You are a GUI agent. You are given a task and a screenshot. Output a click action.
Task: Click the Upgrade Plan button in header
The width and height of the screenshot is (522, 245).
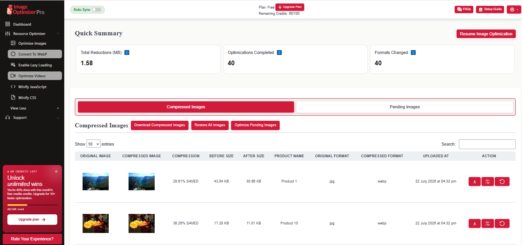290,7
